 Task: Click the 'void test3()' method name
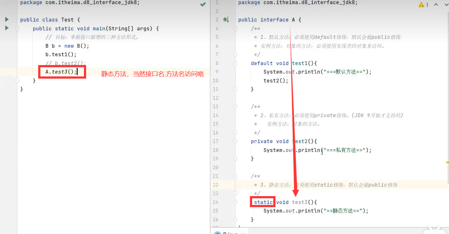(299, 202)
